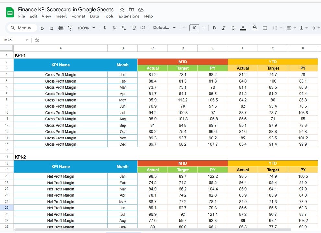Image resolution: width=321 pixels, height=233 pixels.
Task: Print the spreadsheet using the printer icon
Action: pyautogui.click(x=61, y=28)
